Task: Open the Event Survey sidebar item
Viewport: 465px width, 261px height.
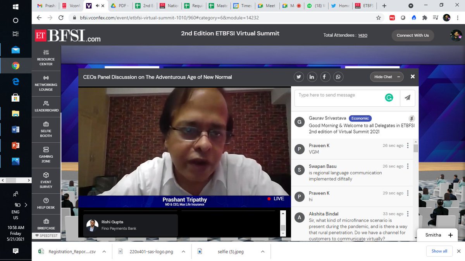Action: coord(46,180)
